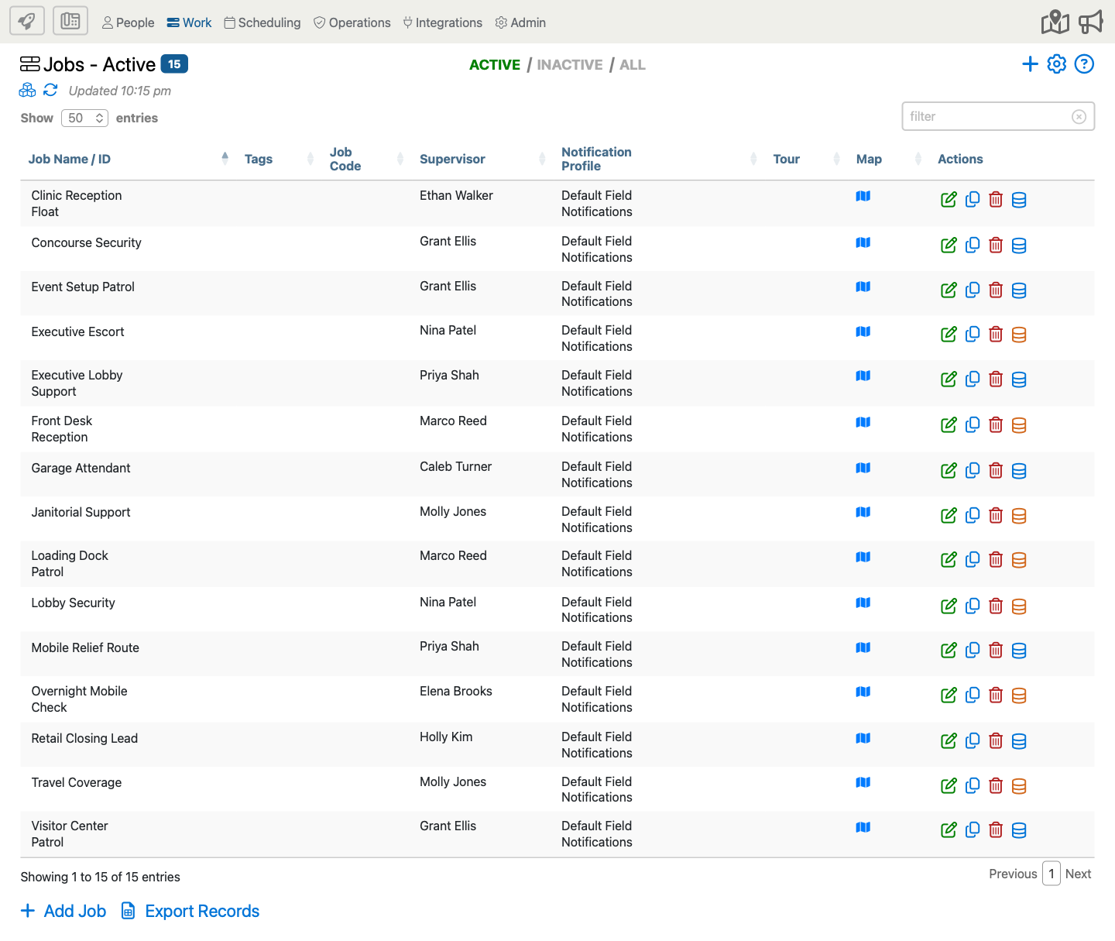This screenshot has height=941, width=1115.
Task: Open the Work menu
Action: 189,22
